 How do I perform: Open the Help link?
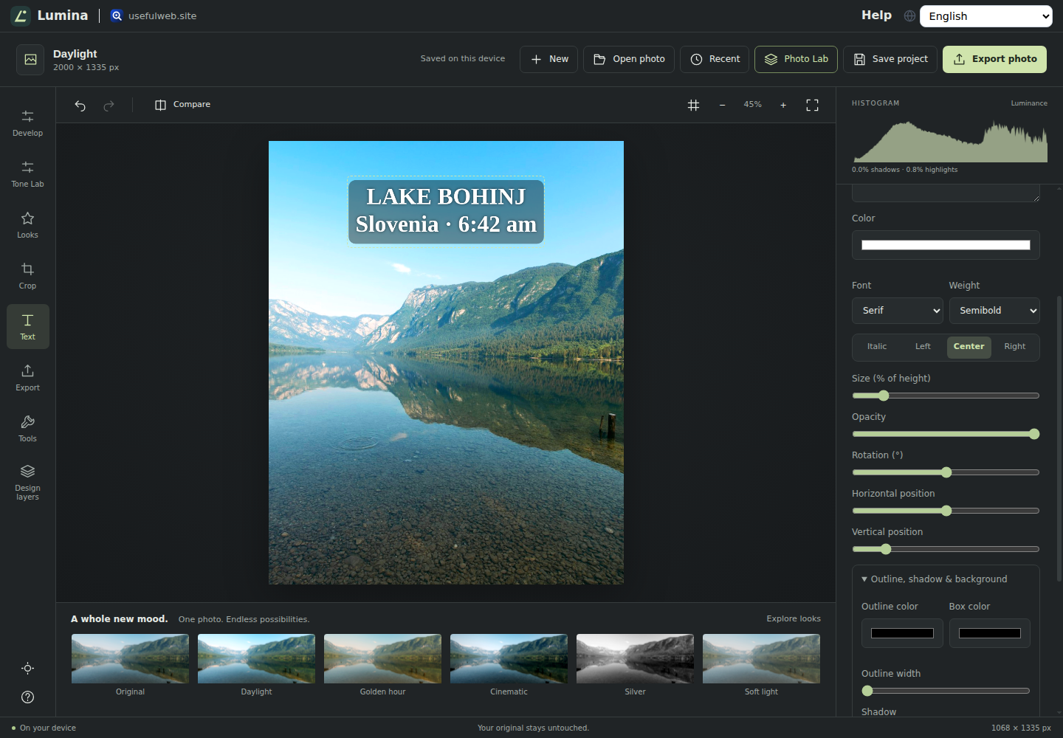pos(876,15)
